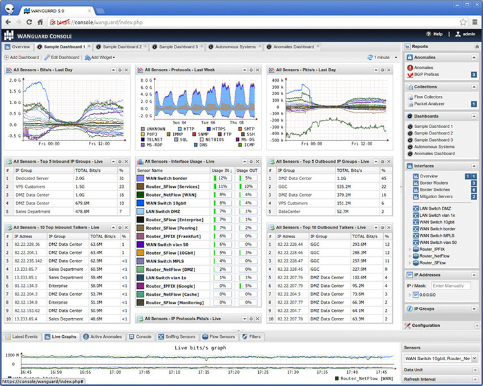Collapse the Top 5 Inbound IP Groups widget
The width and height of the screenshot is (483, 386).
113,161
